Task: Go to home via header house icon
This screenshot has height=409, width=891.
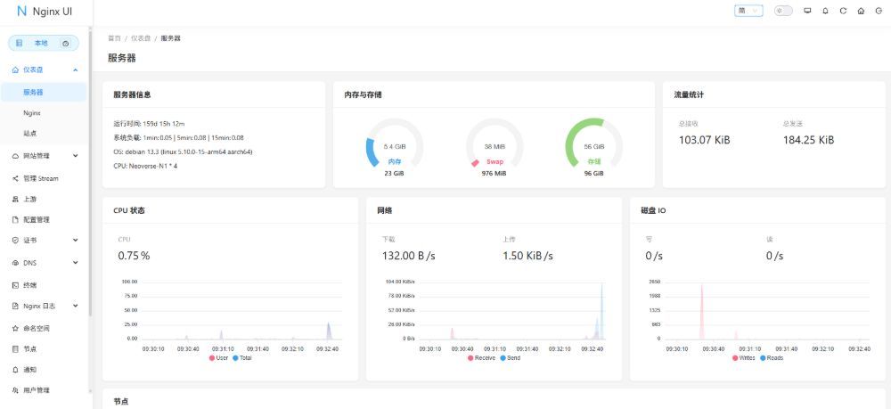Action: [x=861, y=11]
